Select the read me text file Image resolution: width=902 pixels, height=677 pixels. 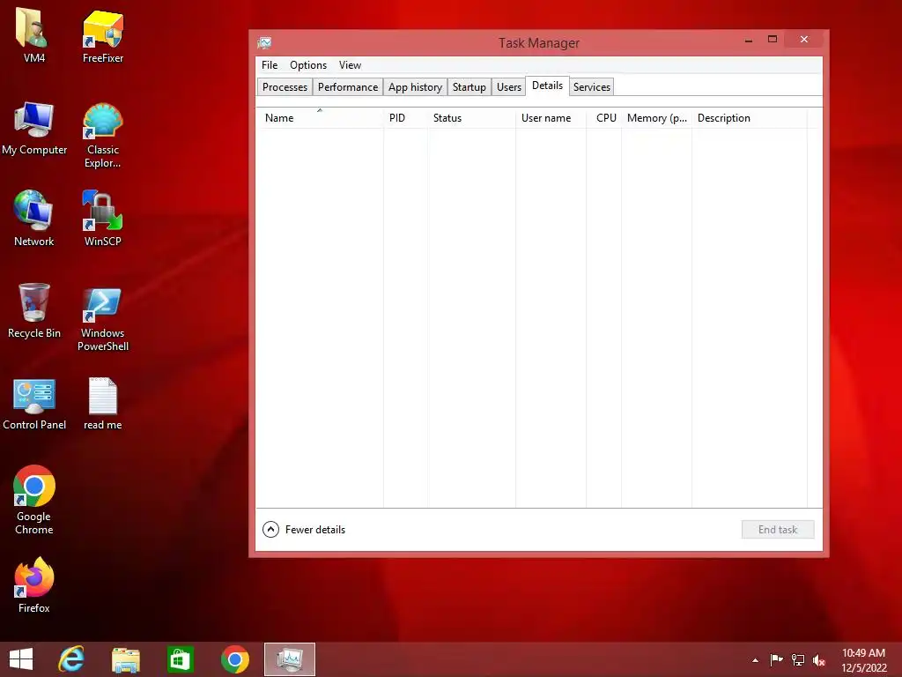pos(102,404)
